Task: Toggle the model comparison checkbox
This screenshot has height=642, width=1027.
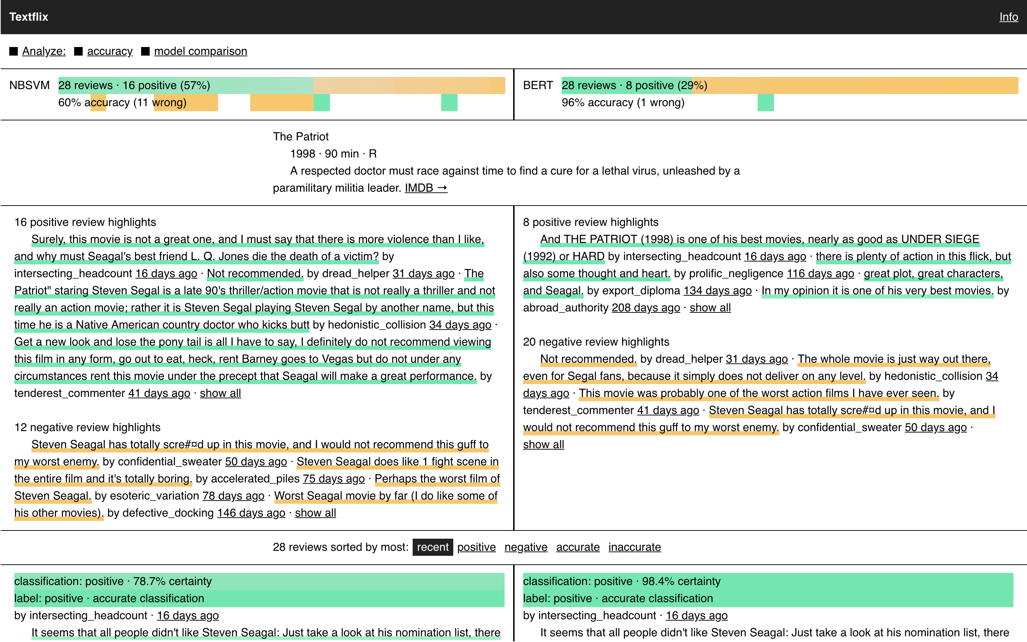Action: pos(146,51)
